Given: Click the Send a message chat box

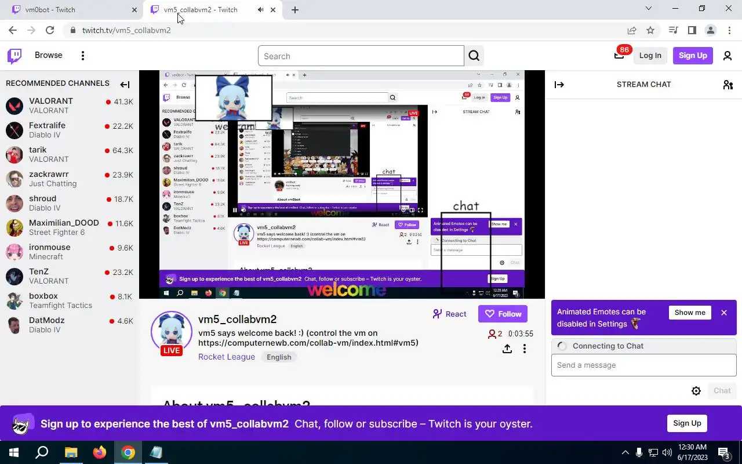Looking at the screenshot, I should tap(643, 365).
